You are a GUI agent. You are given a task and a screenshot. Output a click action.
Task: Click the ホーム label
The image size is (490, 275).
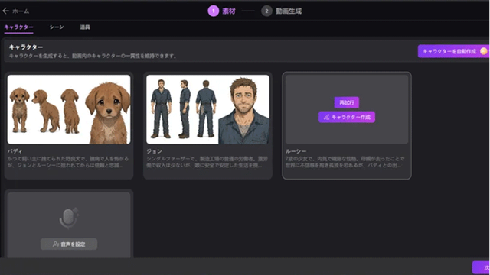(x=21, y=11)
